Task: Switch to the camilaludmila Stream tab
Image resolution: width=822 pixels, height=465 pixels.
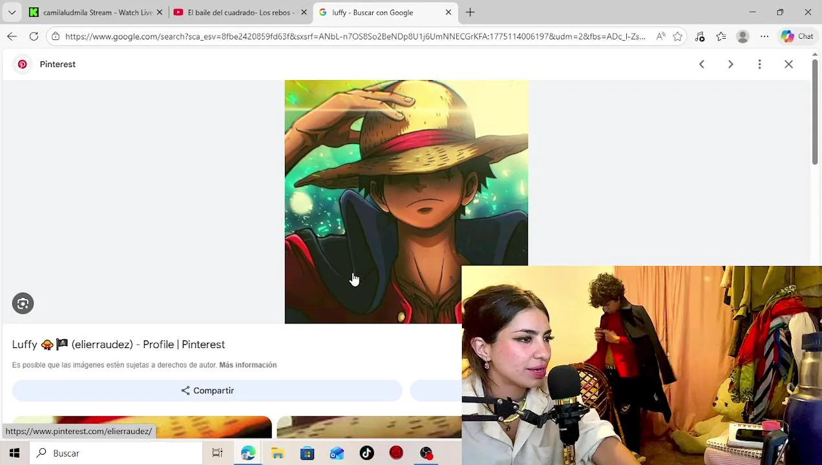Action: [x=96, y=12]
